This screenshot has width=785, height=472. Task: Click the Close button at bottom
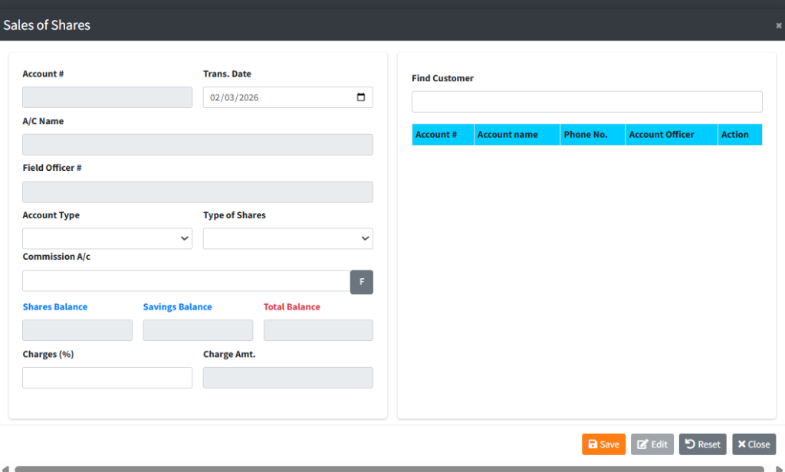pyautogui.click(x=754, y=444)
